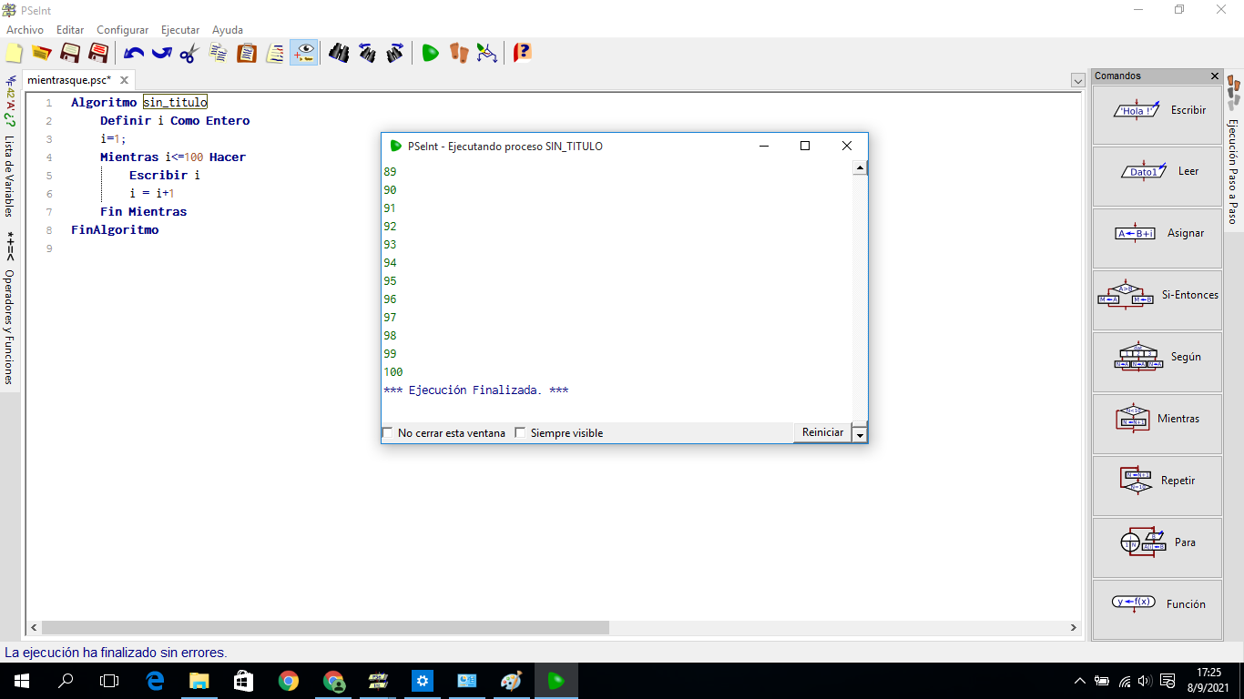
Task: Click the 'Escribir i' code line
Action: pos(164,175)
